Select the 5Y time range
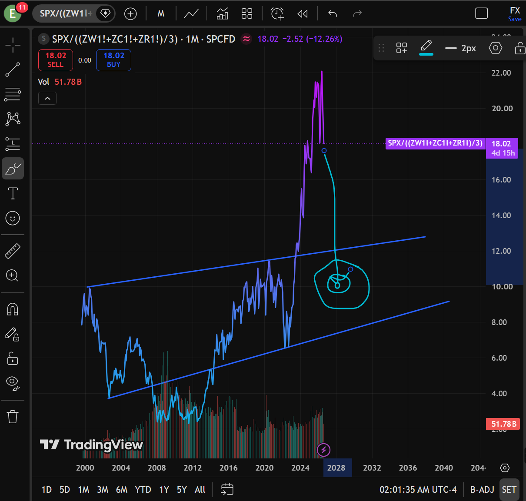This screenshot has width=526, height=501. (x=182, y=490)
